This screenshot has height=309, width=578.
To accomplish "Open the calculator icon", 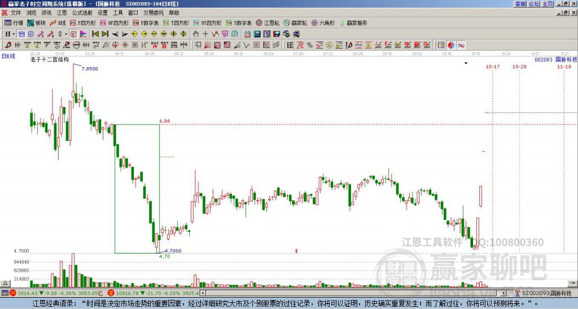I will click(x=257, y=34).
